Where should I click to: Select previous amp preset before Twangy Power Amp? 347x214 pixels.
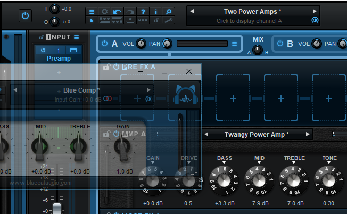click(206, 134)
